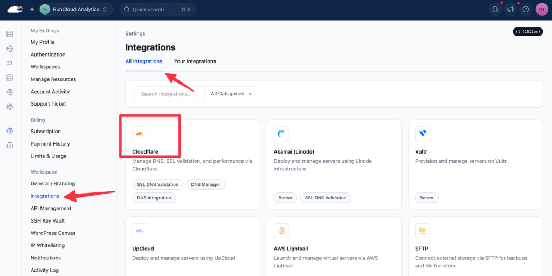This screenshot has height=276, width=552.
Task: Click the team members icon in rail
Action: (x=10, y=107)
